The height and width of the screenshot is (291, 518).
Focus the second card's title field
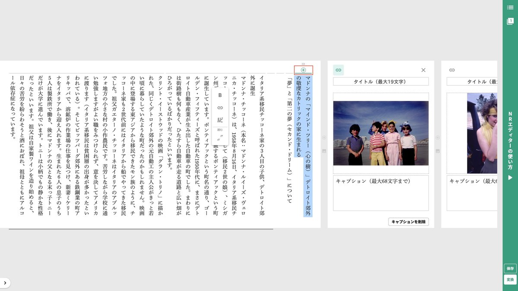[x=472, y=81]
